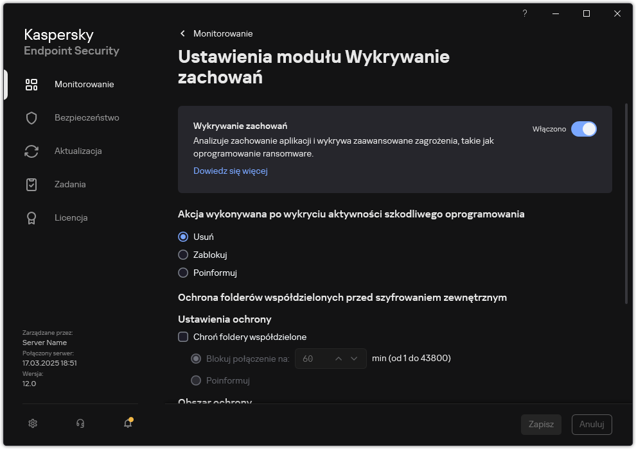Click the up arrow on minutes stepper
This screenshot has width=636, height=449.
pyautogui.click(x=338, y=359)
